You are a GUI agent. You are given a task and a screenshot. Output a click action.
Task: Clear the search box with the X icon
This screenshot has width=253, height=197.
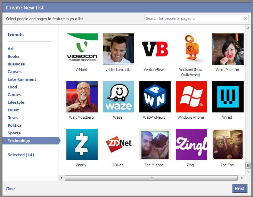pos(245,18)
